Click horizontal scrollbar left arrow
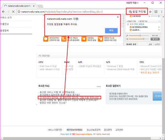The height and width of the screenshot is (140, 165). (x=2, y=138)
